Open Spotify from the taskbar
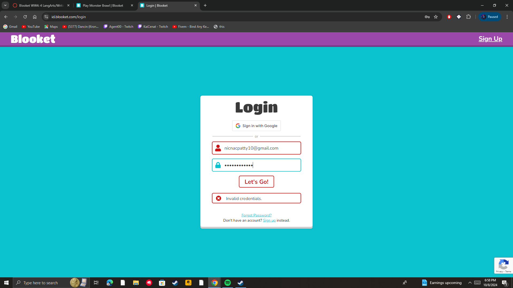513x288 pixels. [x=228, y=283]
